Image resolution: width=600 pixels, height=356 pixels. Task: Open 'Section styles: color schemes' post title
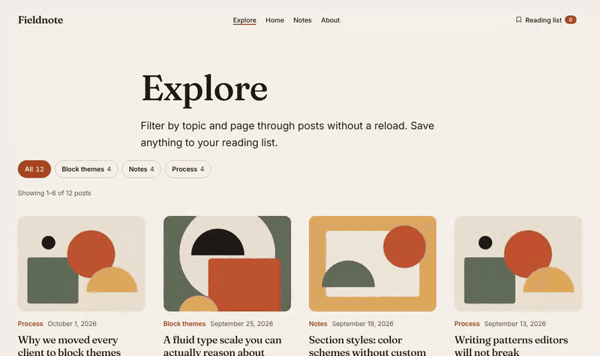(367, 346)
